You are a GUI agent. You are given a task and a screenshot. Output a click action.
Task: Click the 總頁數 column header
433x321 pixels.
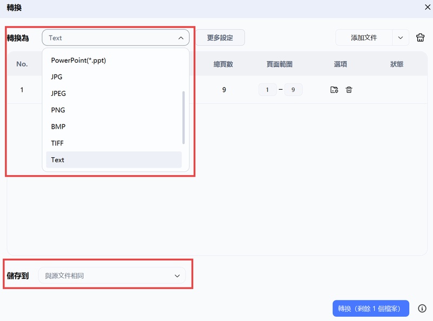(223, 64)
